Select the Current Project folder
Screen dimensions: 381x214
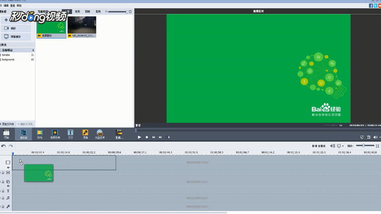tap(17, 50)
